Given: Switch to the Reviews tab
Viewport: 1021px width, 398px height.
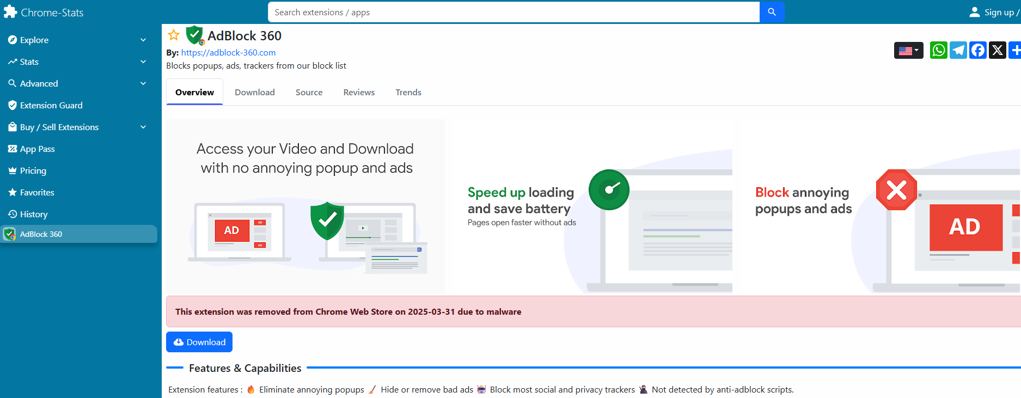Looking at the screenshot, I should [x=359, y=92].
